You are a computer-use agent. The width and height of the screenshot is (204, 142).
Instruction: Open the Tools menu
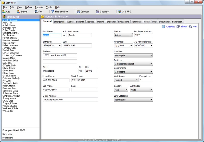pos(49,7)
